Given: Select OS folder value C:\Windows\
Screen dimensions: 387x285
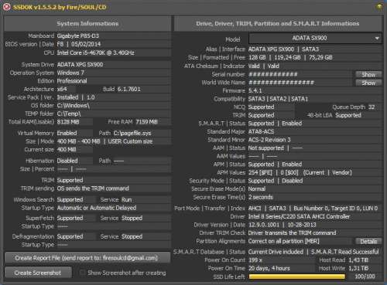Looking at the screenshot, I should (74, 105).
